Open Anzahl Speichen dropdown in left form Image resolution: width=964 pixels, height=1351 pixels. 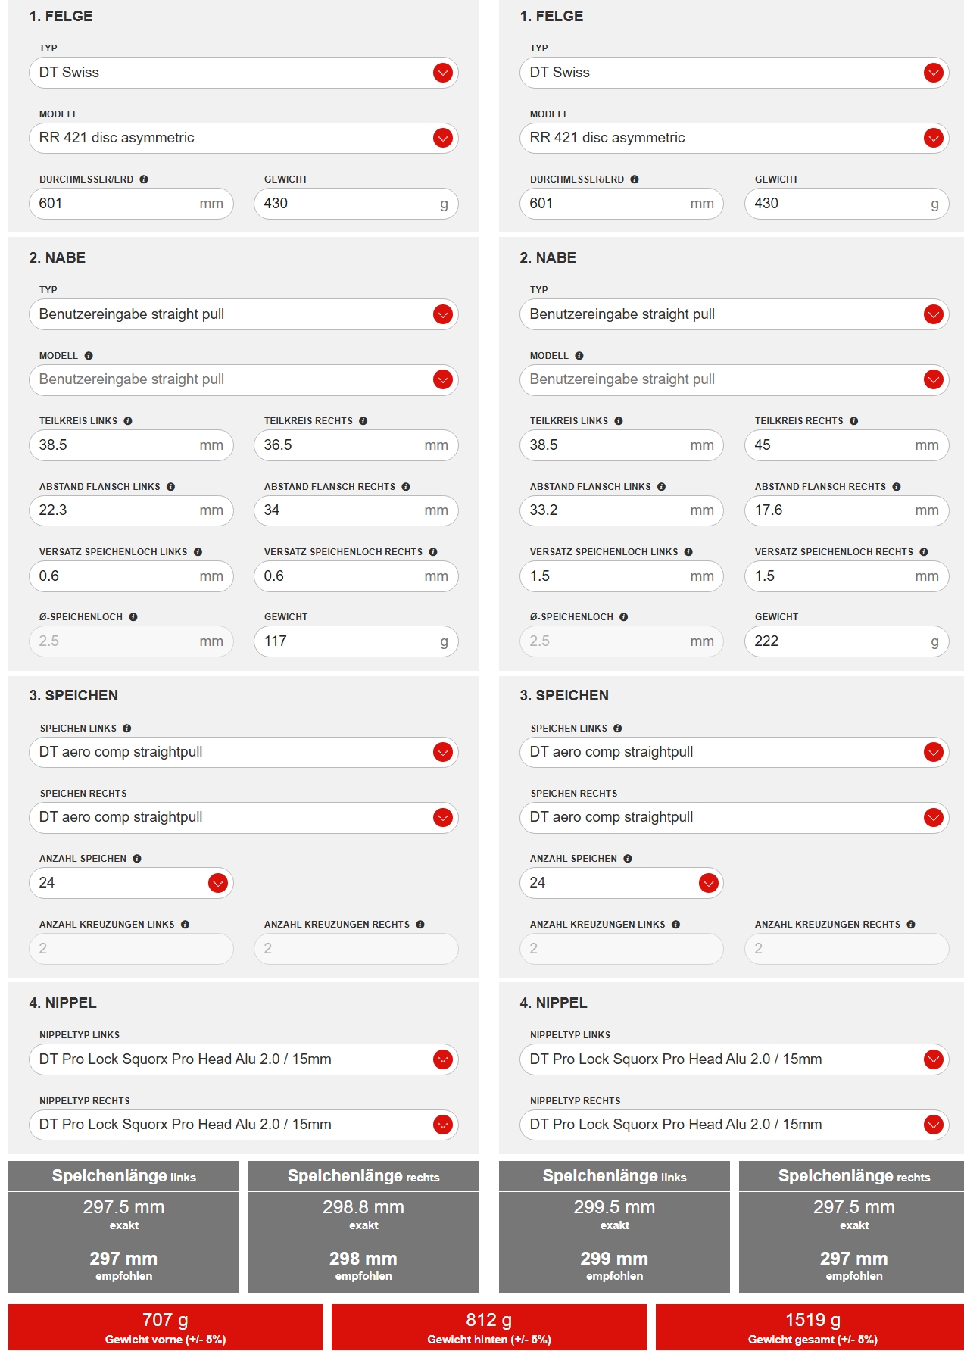click(218, 883)
